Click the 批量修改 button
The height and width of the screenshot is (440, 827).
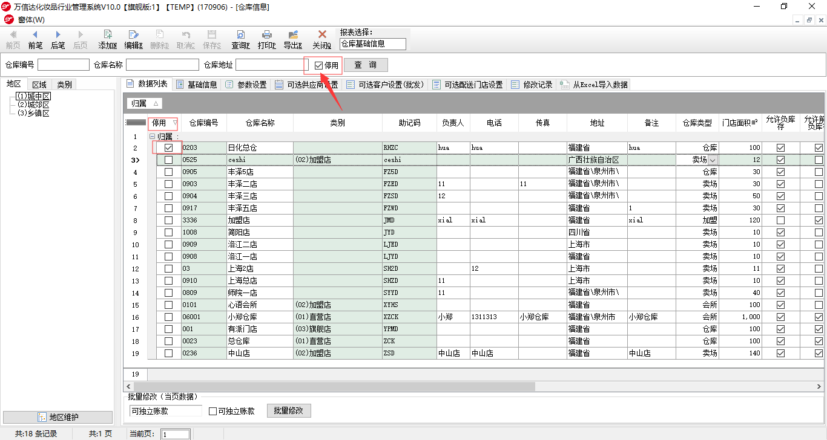289,411
